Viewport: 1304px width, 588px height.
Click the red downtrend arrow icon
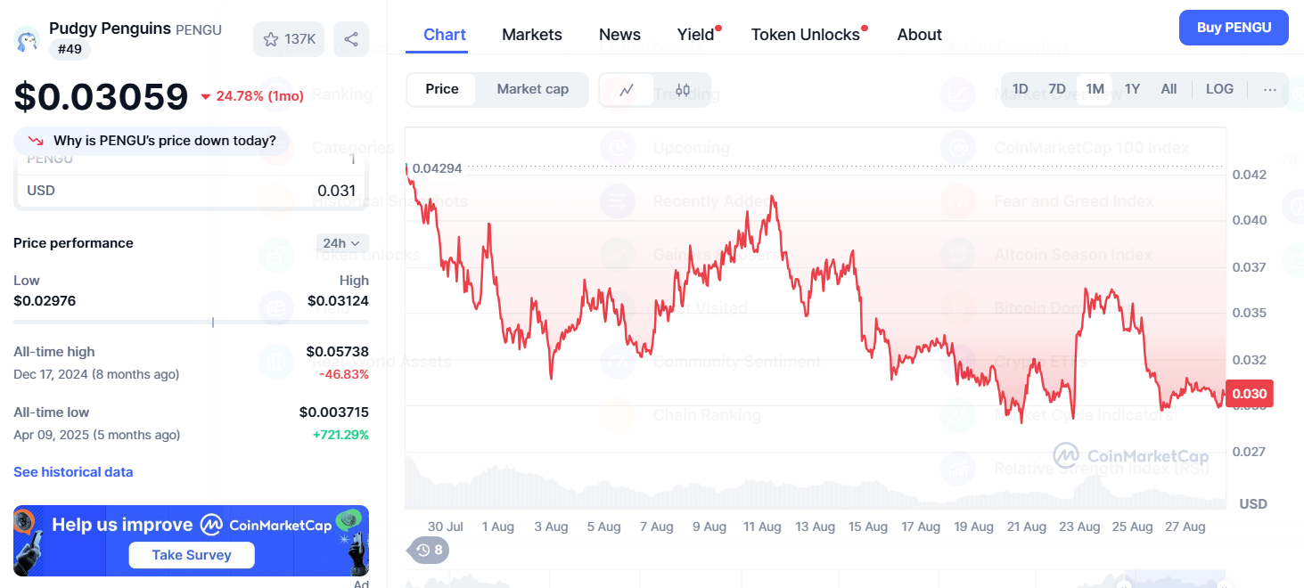point(37,141)
